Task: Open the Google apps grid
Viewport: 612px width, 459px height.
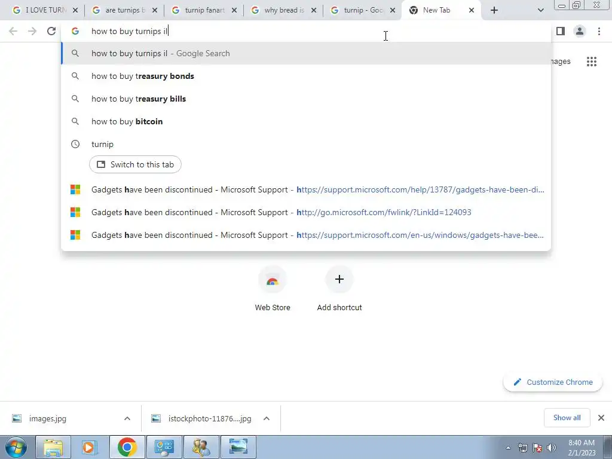Action: point(592,62)
